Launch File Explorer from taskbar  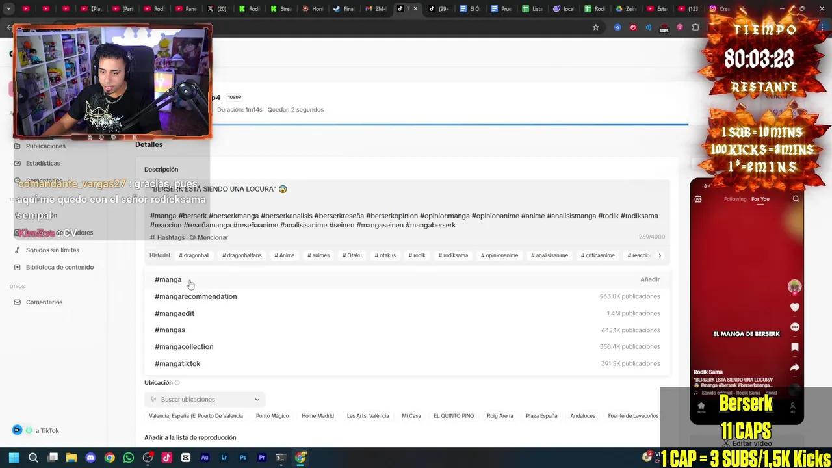tap(71, 458)
